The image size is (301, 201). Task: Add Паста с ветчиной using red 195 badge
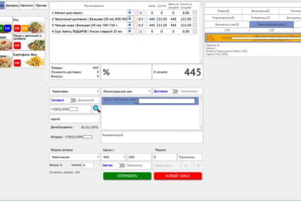(x=17, y=45)
